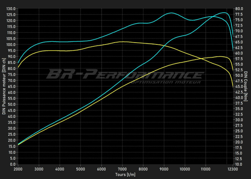Select the 7000 tick on the rpm axis
Image resolution: width=251 pixels, height=179 pixels.
pyautogui.click(x=122, y=168)
